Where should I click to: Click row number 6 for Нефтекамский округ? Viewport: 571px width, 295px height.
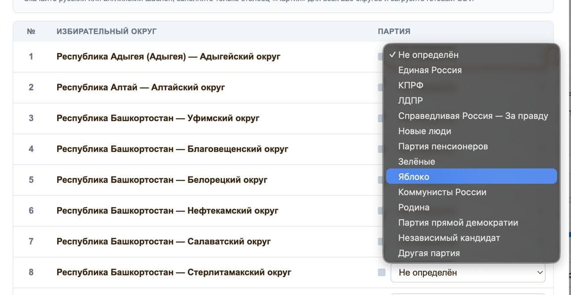coord(31,211)
